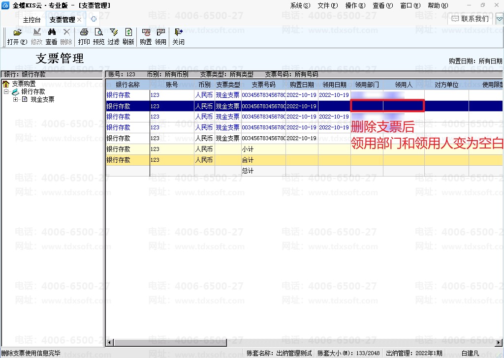Open the 文件(F) menu
The image size is (504, 358).
pyautogui.click(x=328, y=5)
